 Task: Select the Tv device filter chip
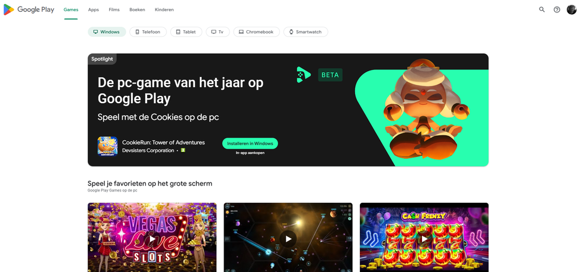[218, 32]
